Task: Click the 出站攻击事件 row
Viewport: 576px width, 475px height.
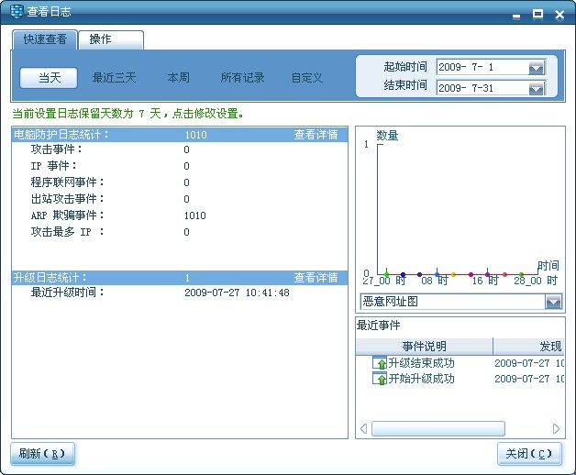Action: click(180, 199)
